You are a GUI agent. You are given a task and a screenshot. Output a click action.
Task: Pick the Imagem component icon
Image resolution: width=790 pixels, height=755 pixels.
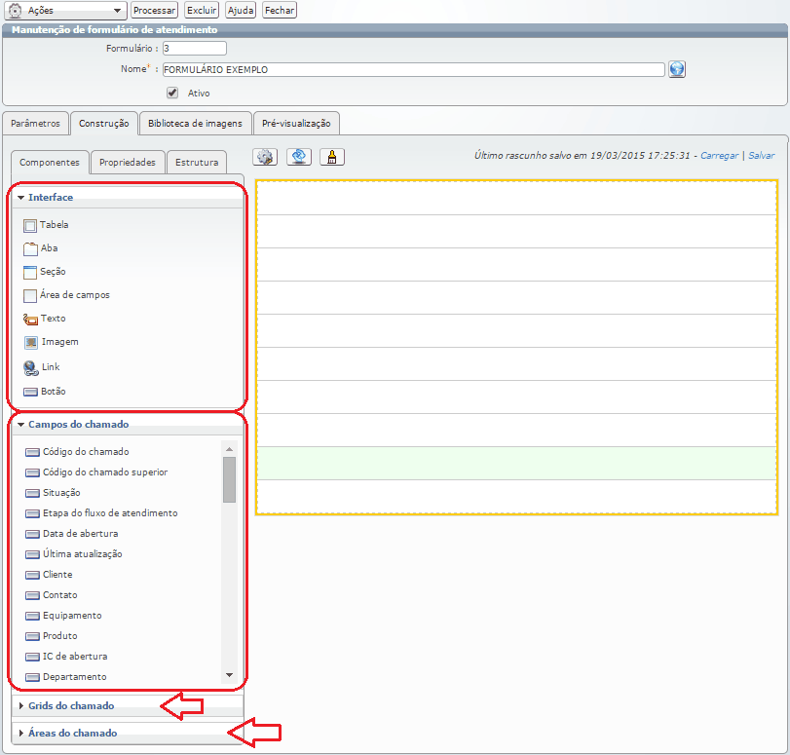coord(30,343)
